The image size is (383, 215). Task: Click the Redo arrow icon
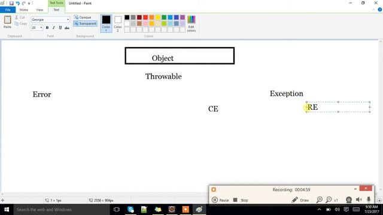(24, 3)
